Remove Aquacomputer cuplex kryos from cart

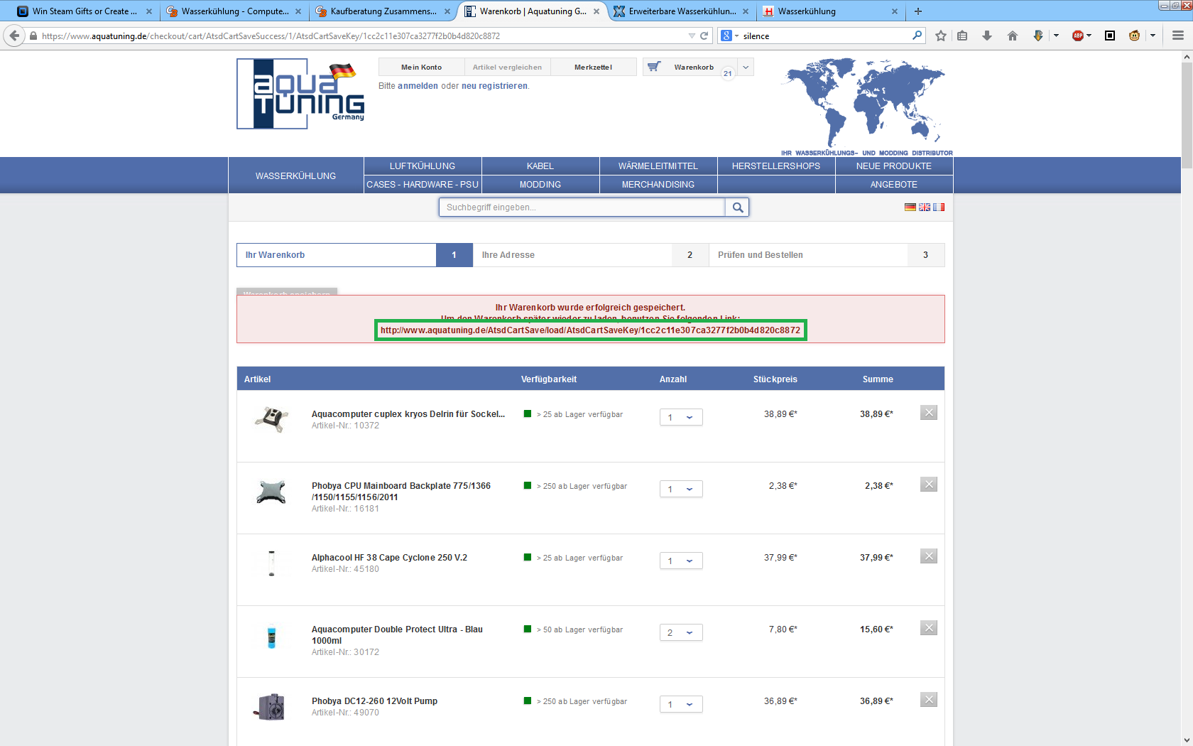pos(929,413)
